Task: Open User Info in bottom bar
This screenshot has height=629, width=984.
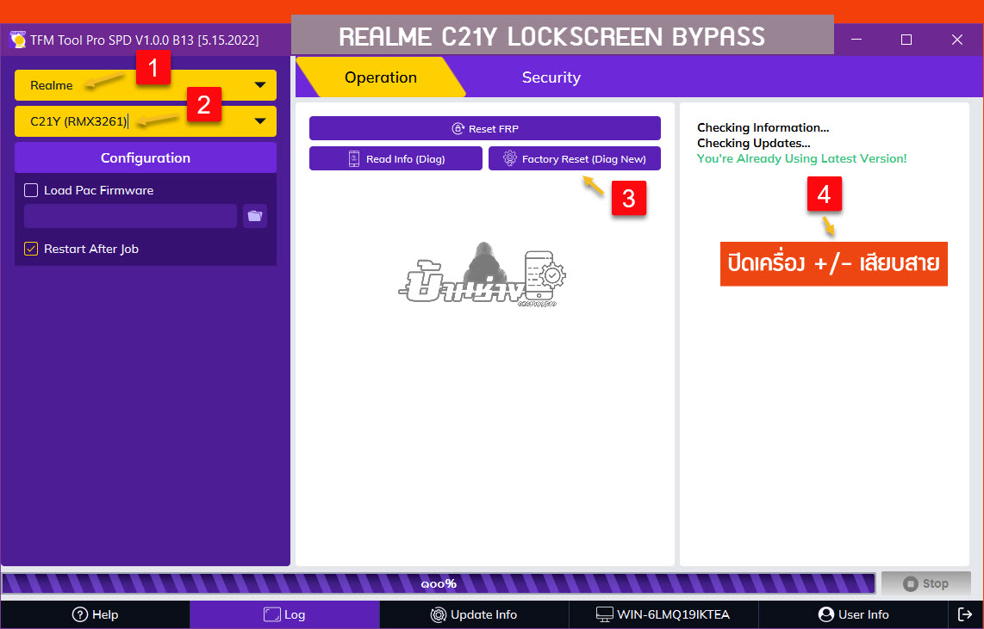Action: point(854,614)
